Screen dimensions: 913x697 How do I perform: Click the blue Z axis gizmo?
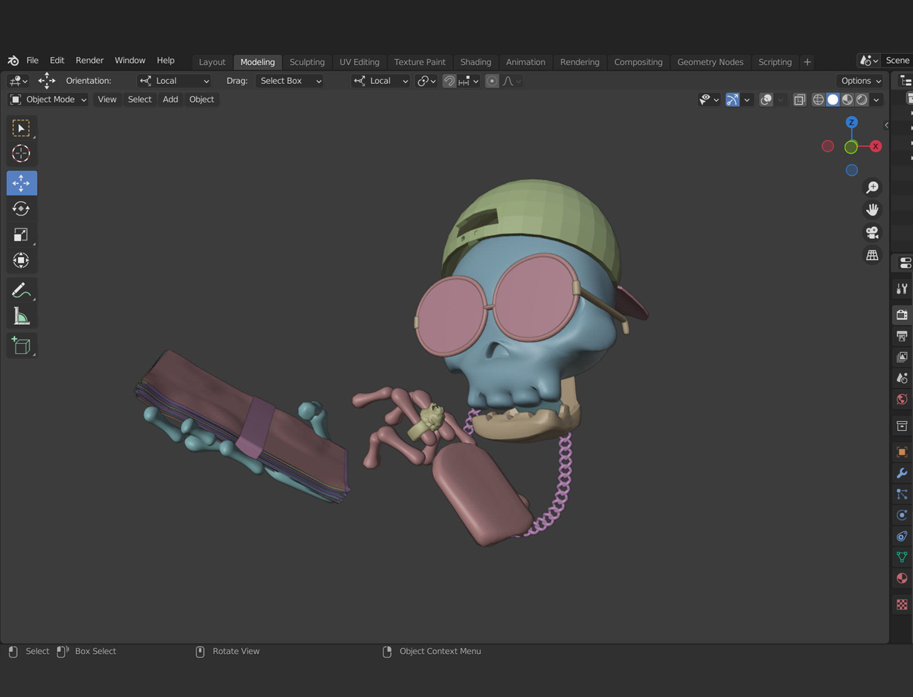[x=851, y=122]
